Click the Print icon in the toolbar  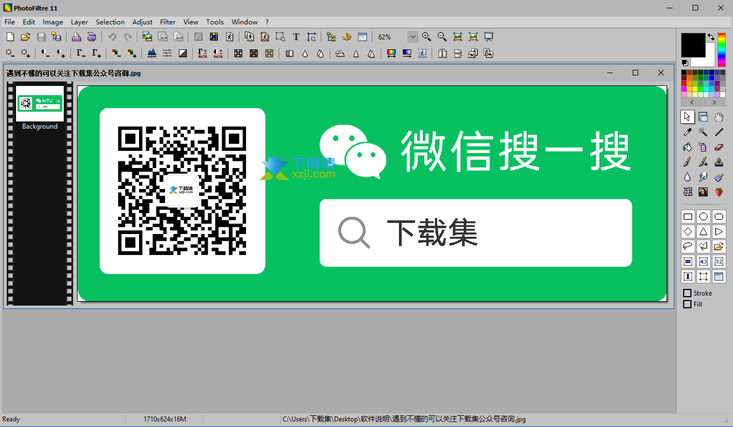[x=76, y=37]
